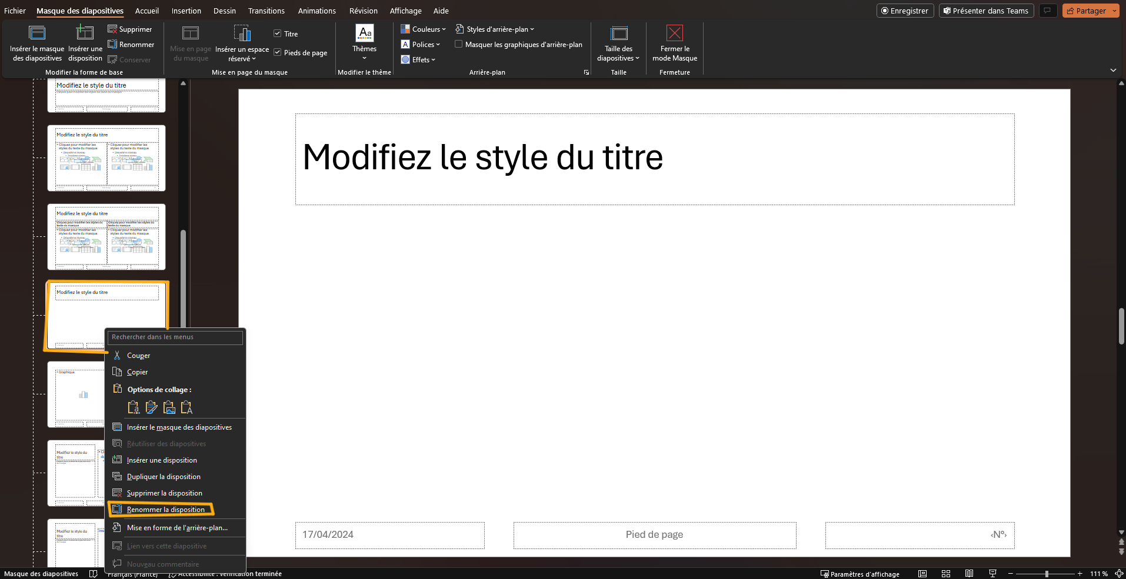Switch to the Animations tab
This screenshot has height=579, width=1126.
[317, 11]
